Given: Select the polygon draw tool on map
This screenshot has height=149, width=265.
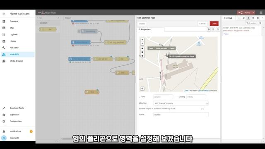Looking at the screenshot, I should pos(142,48).
